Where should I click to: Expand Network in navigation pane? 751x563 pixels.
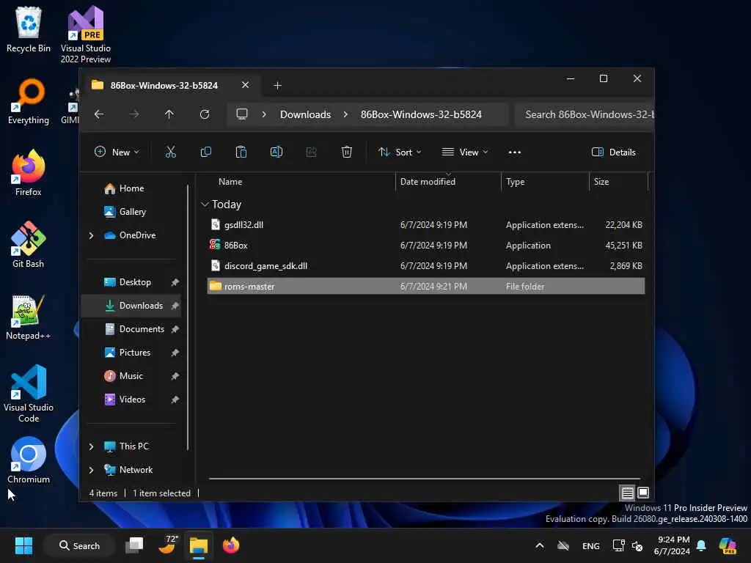91,470
